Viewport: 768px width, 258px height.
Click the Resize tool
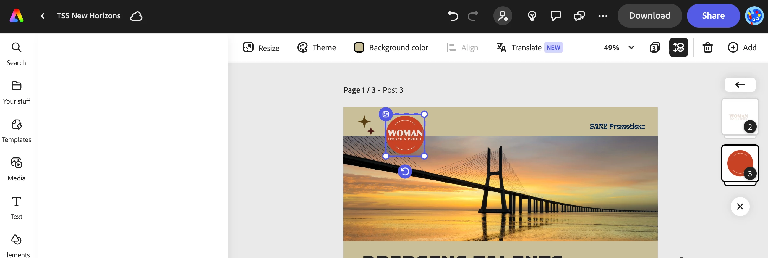[x=261, y=48]
